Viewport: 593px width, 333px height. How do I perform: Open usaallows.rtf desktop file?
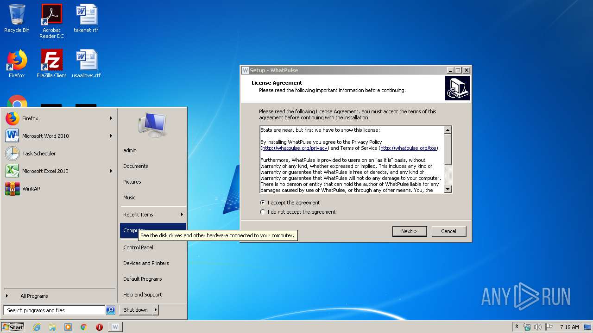point(86,64)
